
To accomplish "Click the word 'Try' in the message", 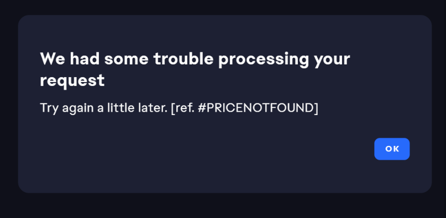I will click(50, 108).
